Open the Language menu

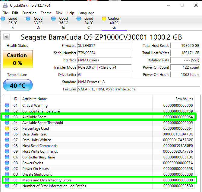(86, 13)
